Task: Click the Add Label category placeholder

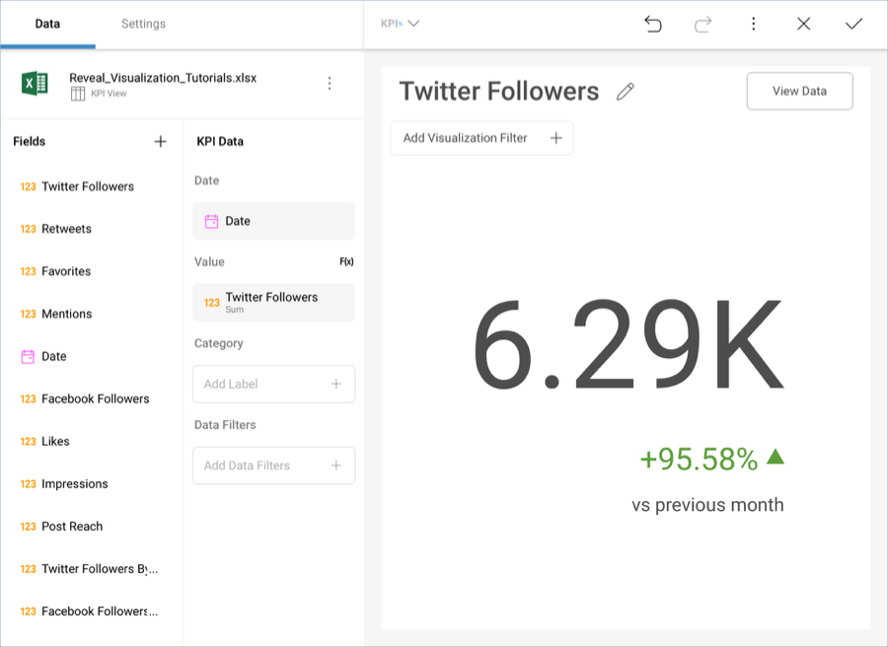Action: [x=273, y=385]
